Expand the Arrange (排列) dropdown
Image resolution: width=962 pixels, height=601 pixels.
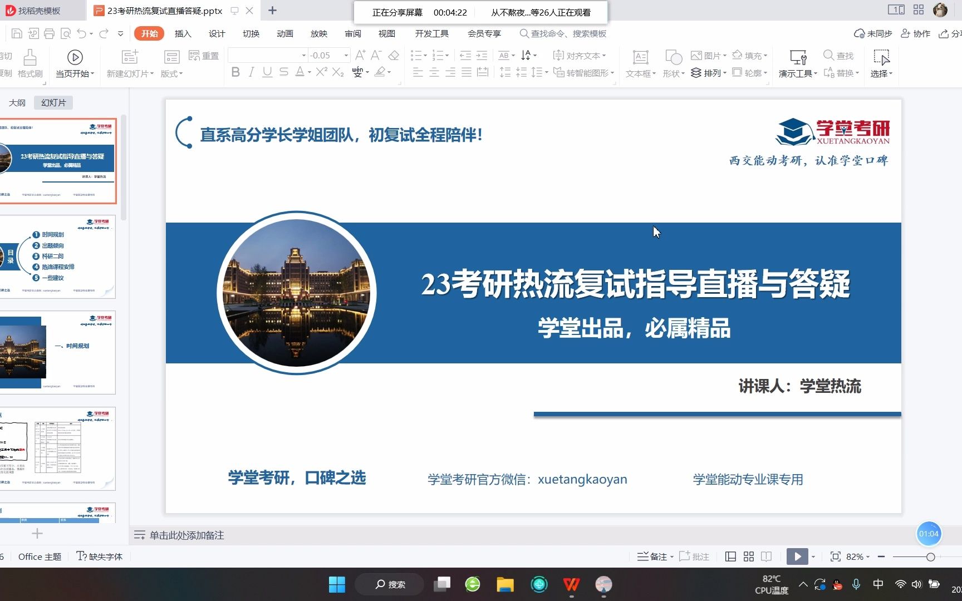click(724, 73)
